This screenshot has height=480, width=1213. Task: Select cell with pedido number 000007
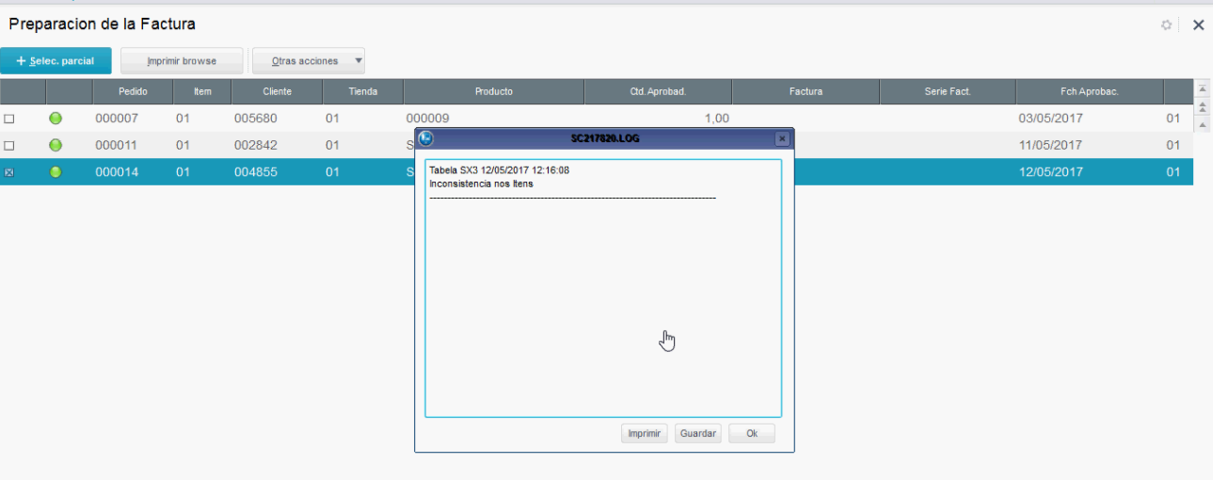pyautogui.click(x=117, y=119)
